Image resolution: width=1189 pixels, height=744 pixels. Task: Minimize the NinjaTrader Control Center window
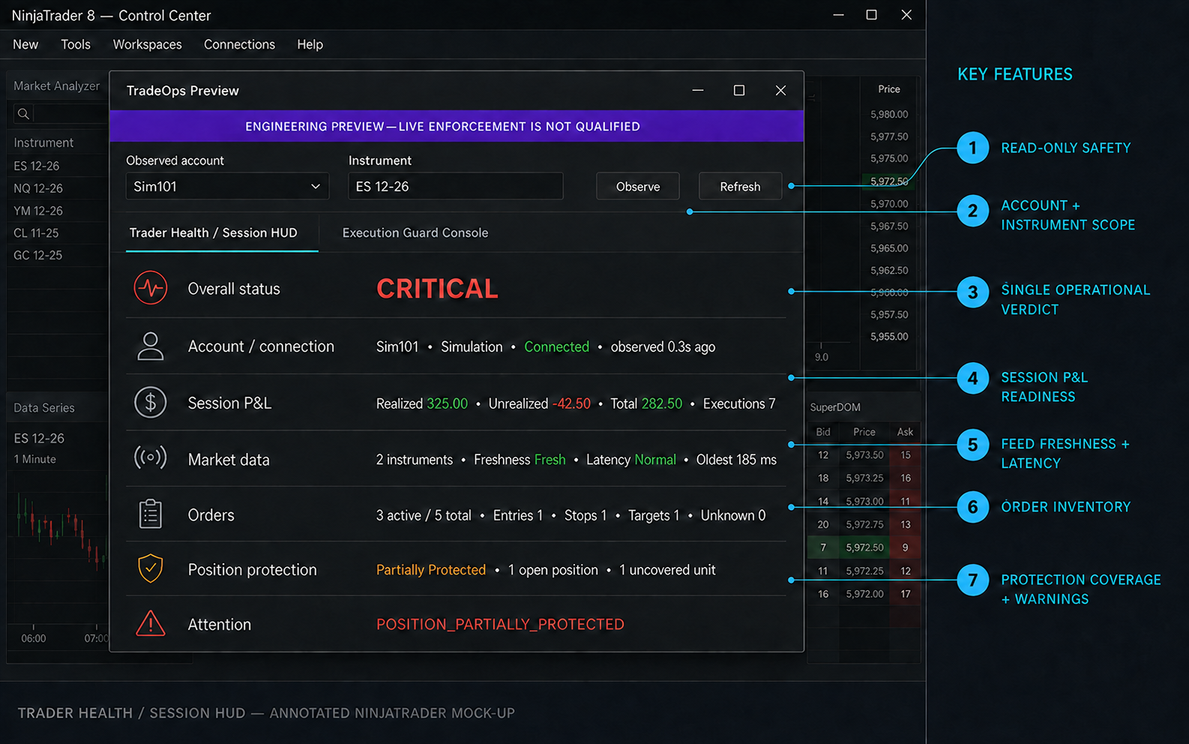tap(839, 15)
